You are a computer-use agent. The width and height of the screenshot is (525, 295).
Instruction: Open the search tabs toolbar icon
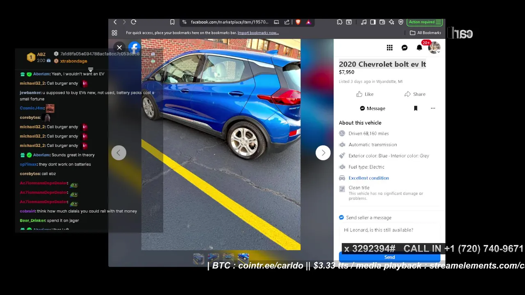tap(349, 22)
